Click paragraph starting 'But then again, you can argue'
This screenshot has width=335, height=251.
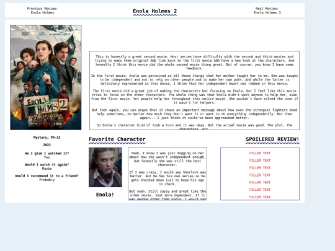coord(194,114)
